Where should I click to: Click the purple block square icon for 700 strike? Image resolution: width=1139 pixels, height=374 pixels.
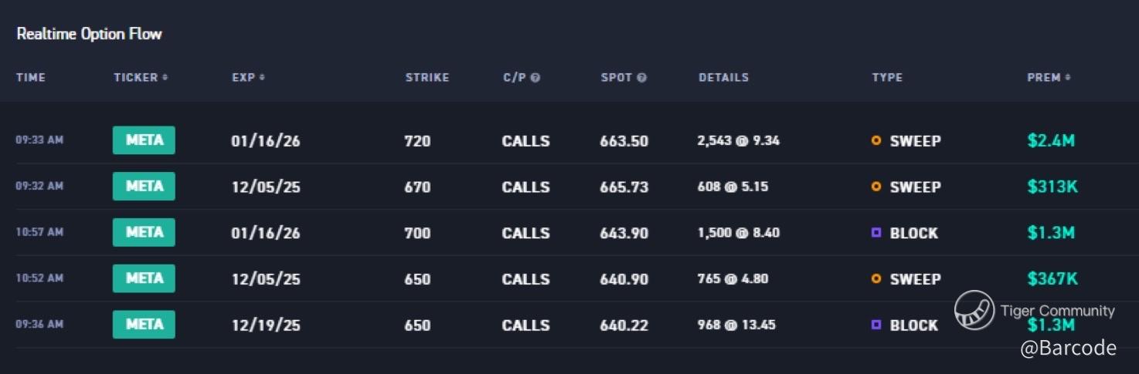(876, 233)
